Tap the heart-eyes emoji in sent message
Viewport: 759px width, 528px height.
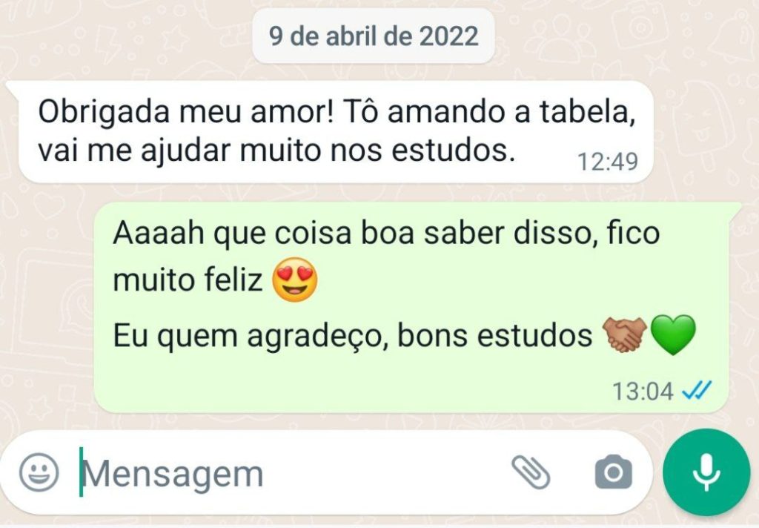pos(295,280)
